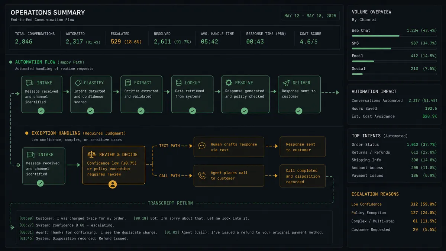Click the Hours Saved row
Image resolution: width=446 pixels, height=251 pixels.
tap(394, 109)
